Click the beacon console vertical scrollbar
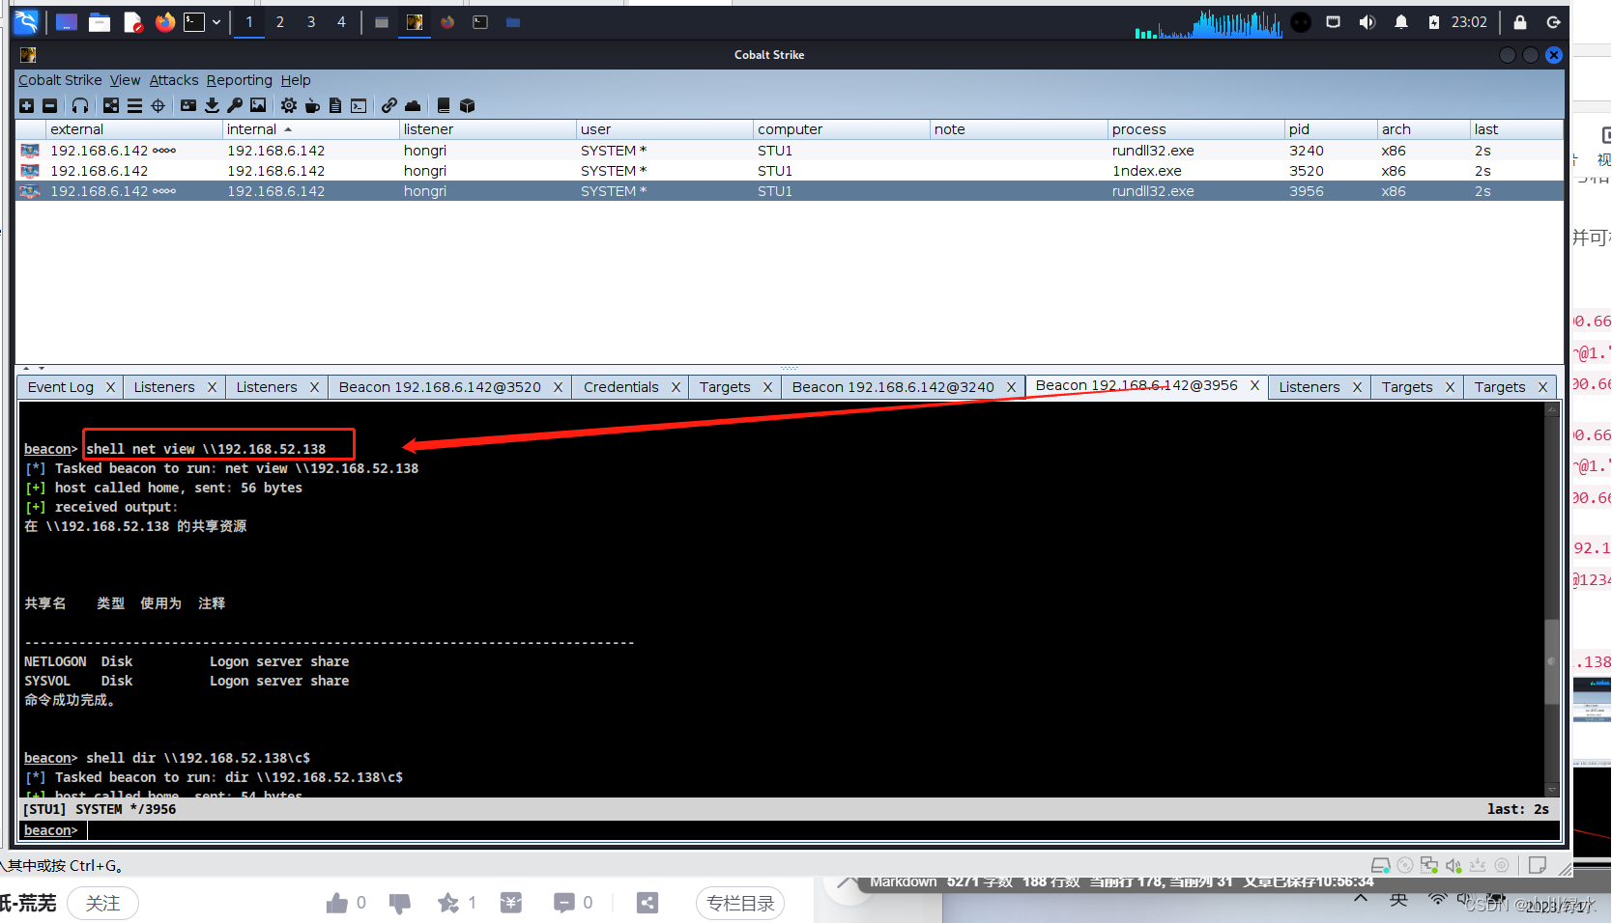 tap(1552, 599)
